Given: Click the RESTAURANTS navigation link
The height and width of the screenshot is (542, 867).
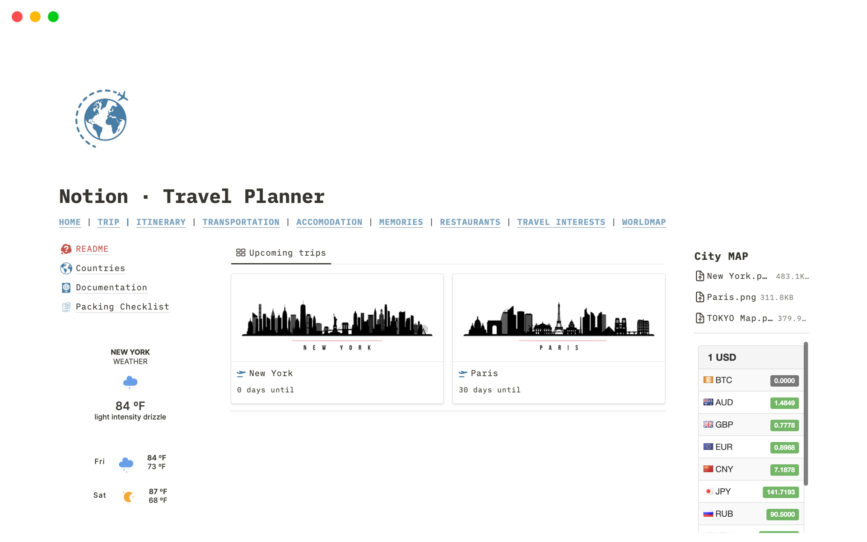Looking at the screenshot, I should tap(470, 222).
